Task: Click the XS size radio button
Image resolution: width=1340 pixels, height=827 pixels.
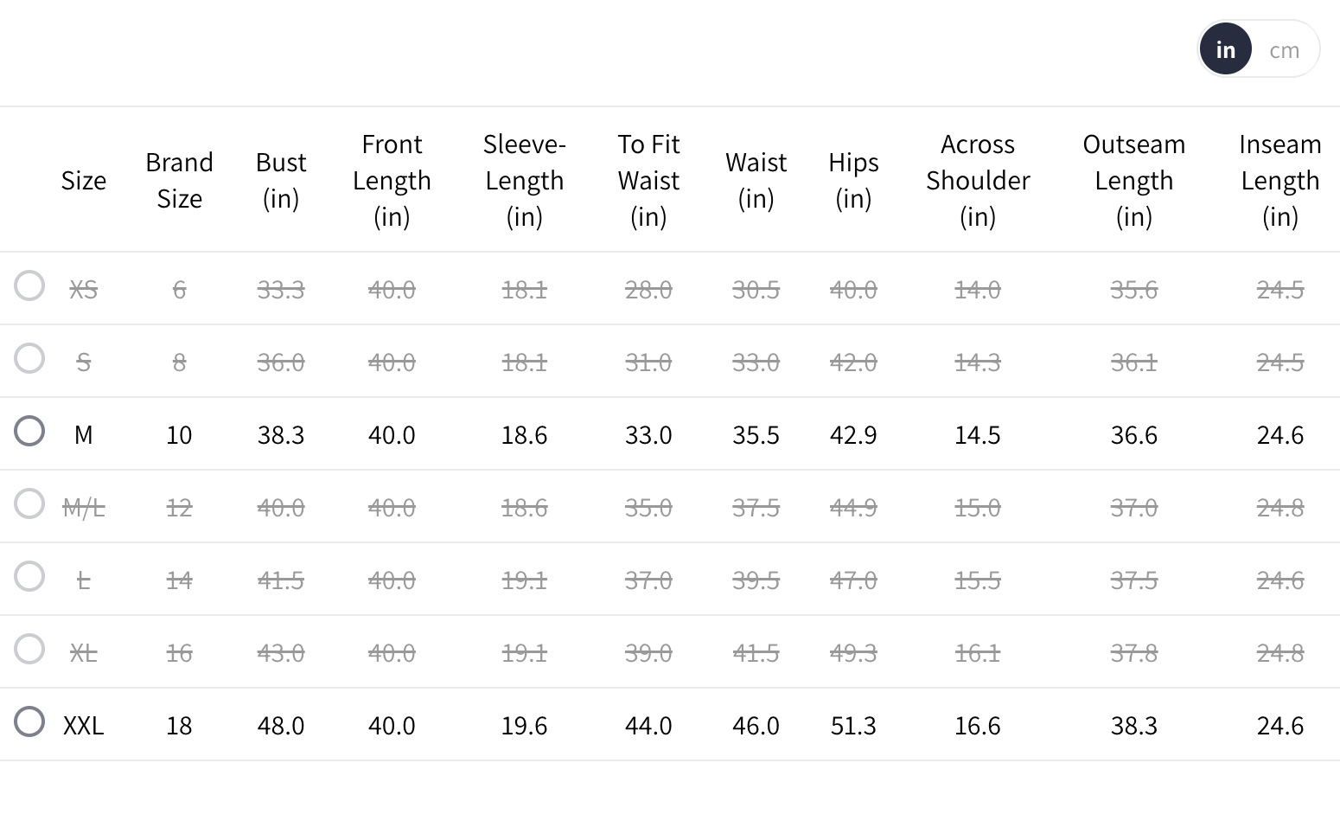Action: (29, 285)
